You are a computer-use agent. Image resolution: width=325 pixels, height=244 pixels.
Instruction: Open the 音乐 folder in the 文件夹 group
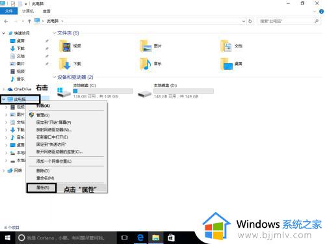coord(151,64)
